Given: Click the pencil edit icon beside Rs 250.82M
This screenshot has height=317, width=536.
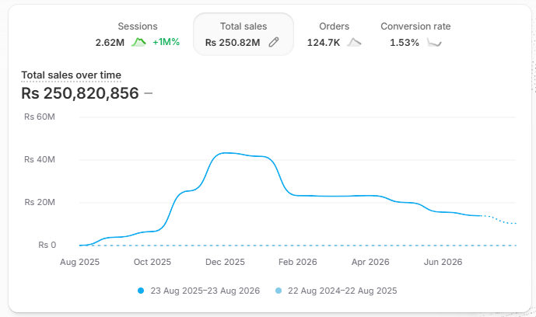Looking at the screenshot, I should (x=274, y=42).
